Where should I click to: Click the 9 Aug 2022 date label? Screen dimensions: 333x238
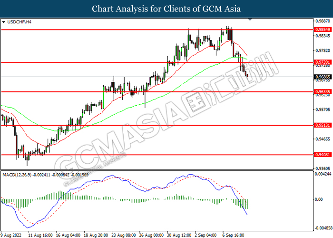[11, 235]
